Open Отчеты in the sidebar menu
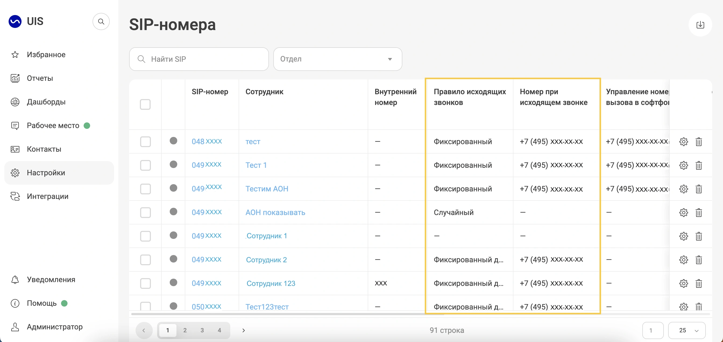 click(40, 78)
